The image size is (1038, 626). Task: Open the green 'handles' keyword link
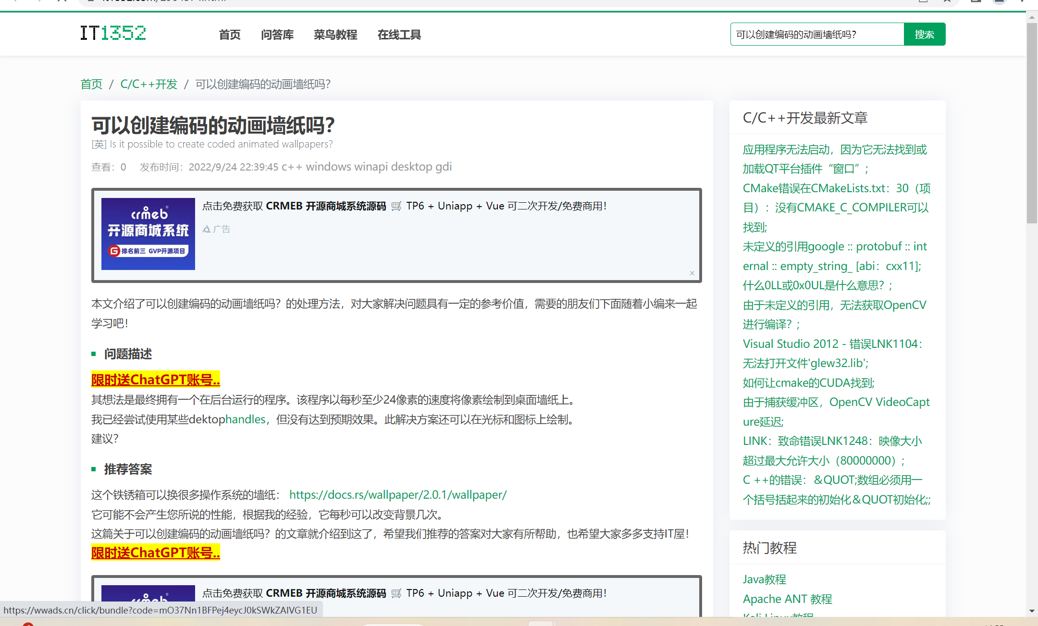tap(246, 419)
